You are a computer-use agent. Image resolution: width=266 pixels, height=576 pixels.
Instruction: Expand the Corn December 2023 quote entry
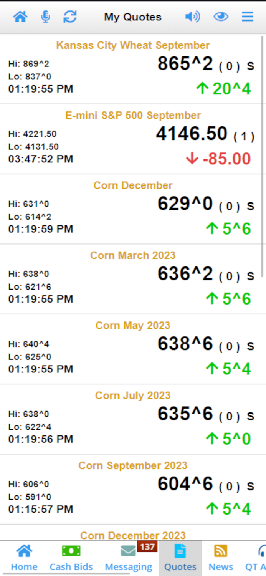pyautogui.click(x=133, y=535)
